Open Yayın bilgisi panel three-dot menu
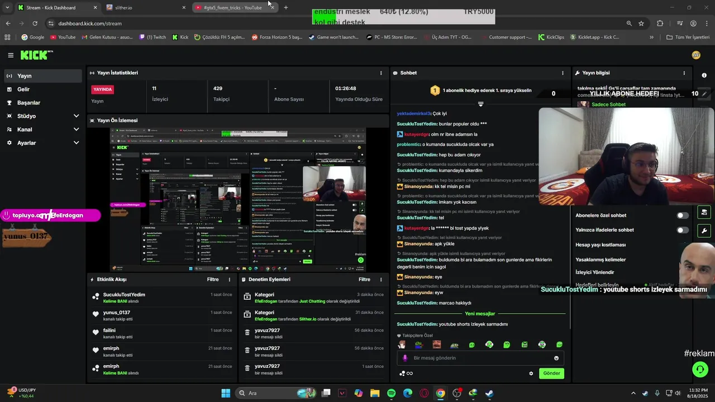This screenshot has width=715, height=402. [x=684, y=73]
